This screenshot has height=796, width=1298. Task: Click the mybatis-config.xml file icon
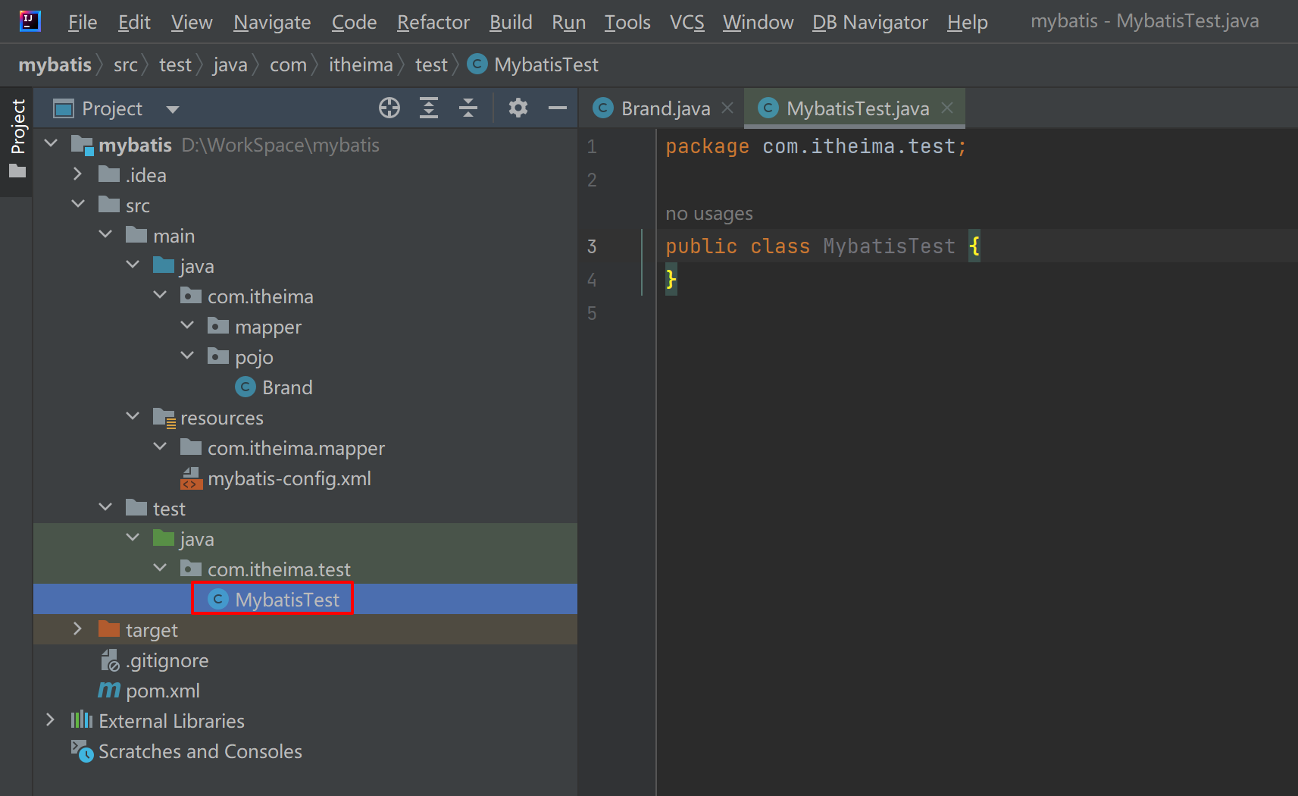point(191,478)
